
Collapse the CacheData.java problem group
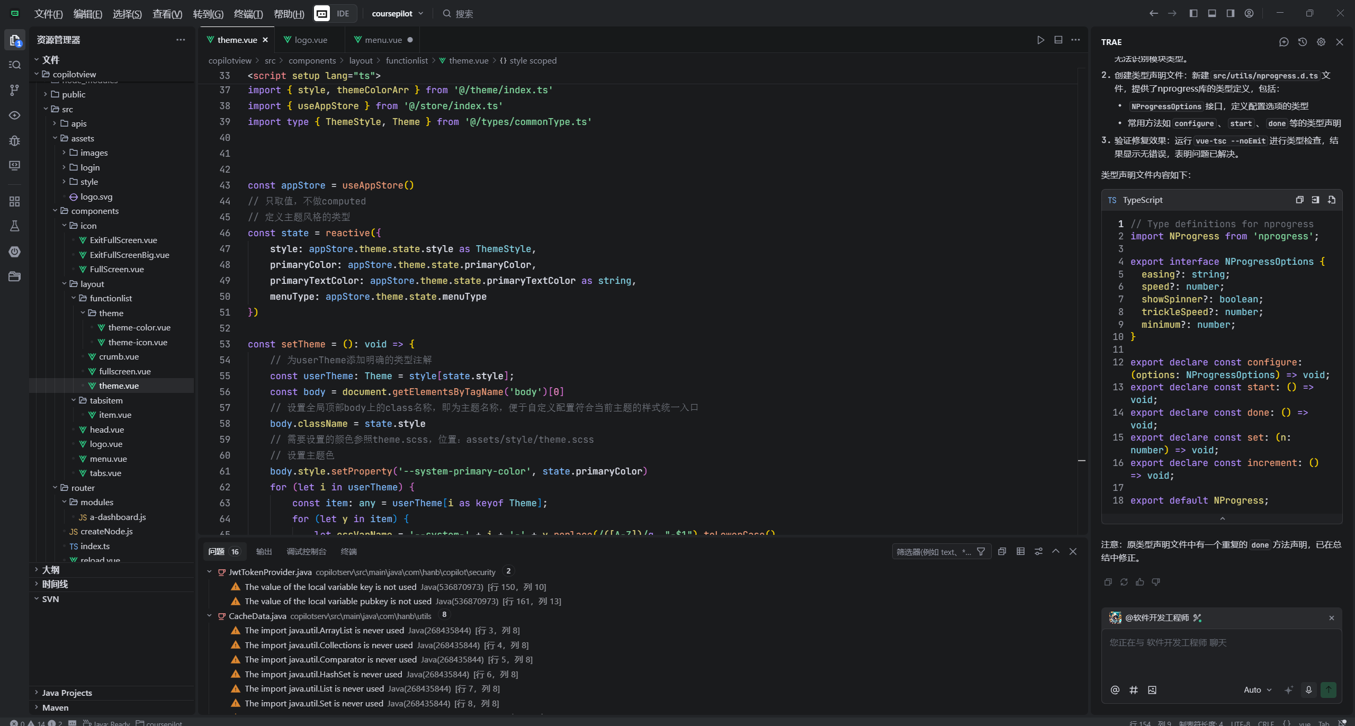(x=209, y=615)
